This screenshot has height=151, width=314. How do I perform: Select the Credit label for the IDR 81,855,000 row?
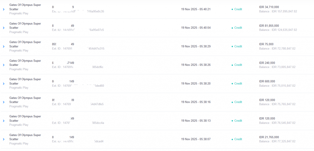coord(238,28)
